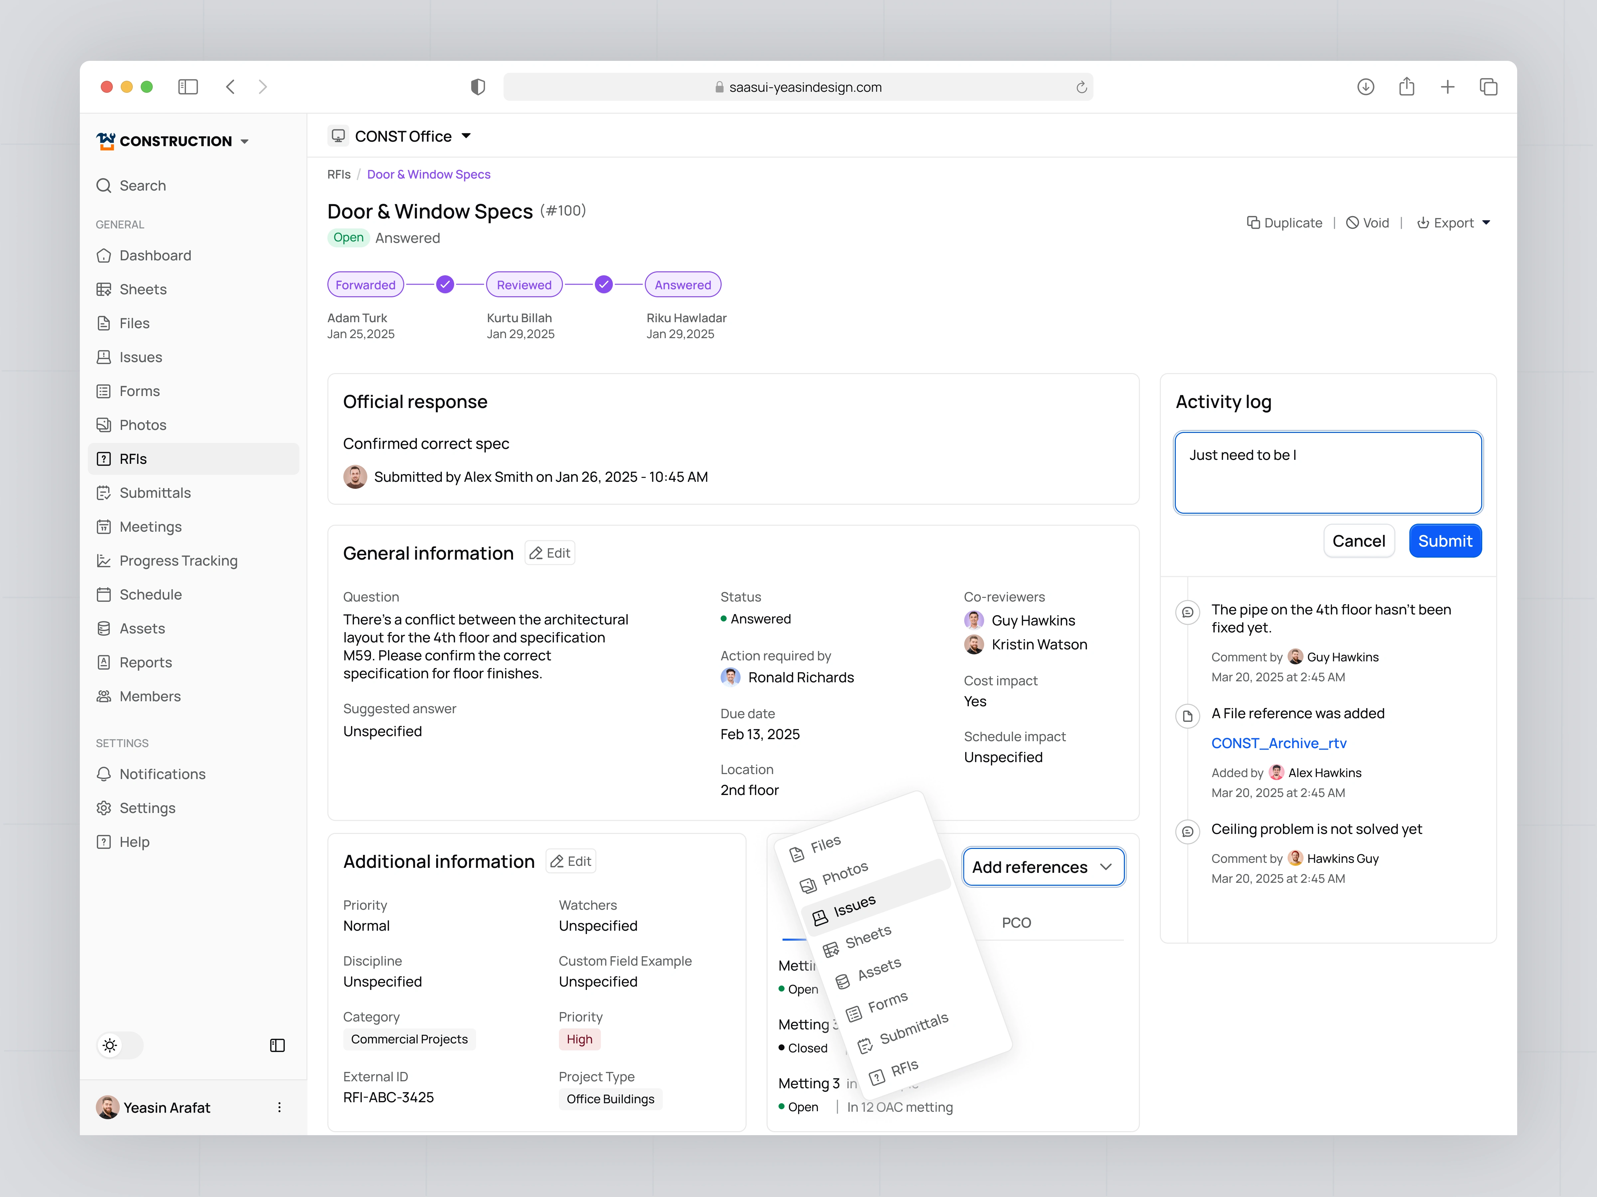This screenshot has width=1597, height=1197.
Task: Open the CONST Office project dropdown
Action: pos(400,136)
